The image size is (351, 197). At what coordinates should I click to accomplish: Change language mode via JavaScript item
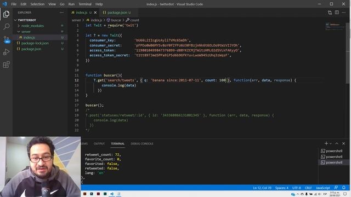coord(323,188)
